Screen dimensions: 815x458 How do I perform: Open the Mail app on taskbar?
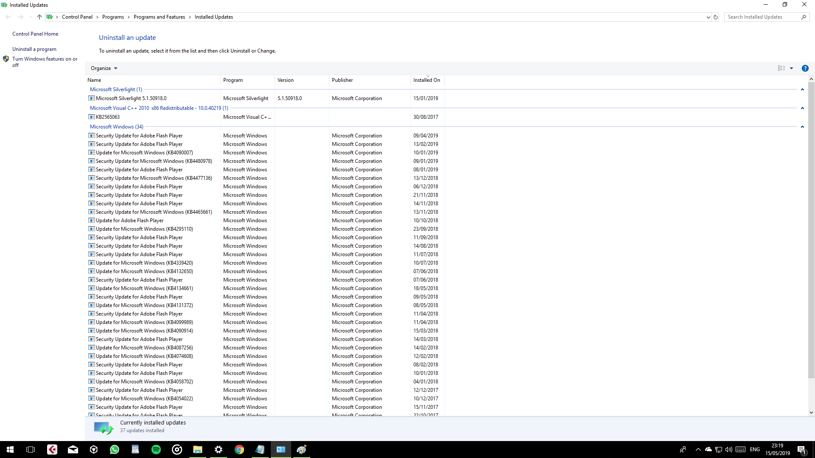(x=73, y=450)
